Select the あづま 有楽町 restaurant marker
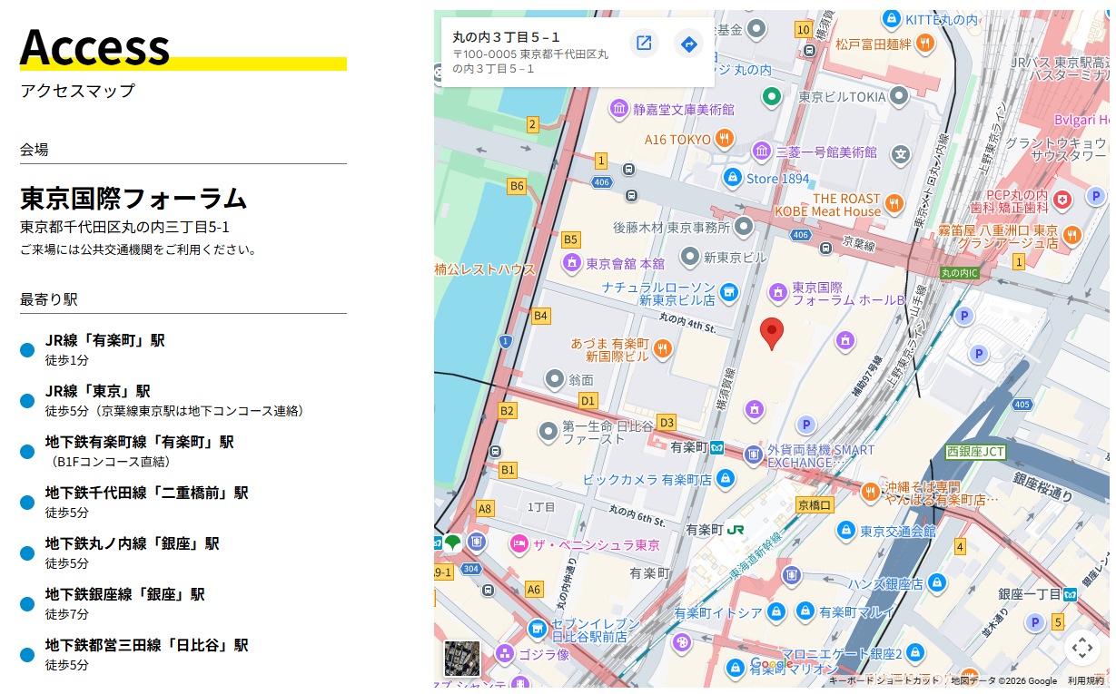 [663, 348]
